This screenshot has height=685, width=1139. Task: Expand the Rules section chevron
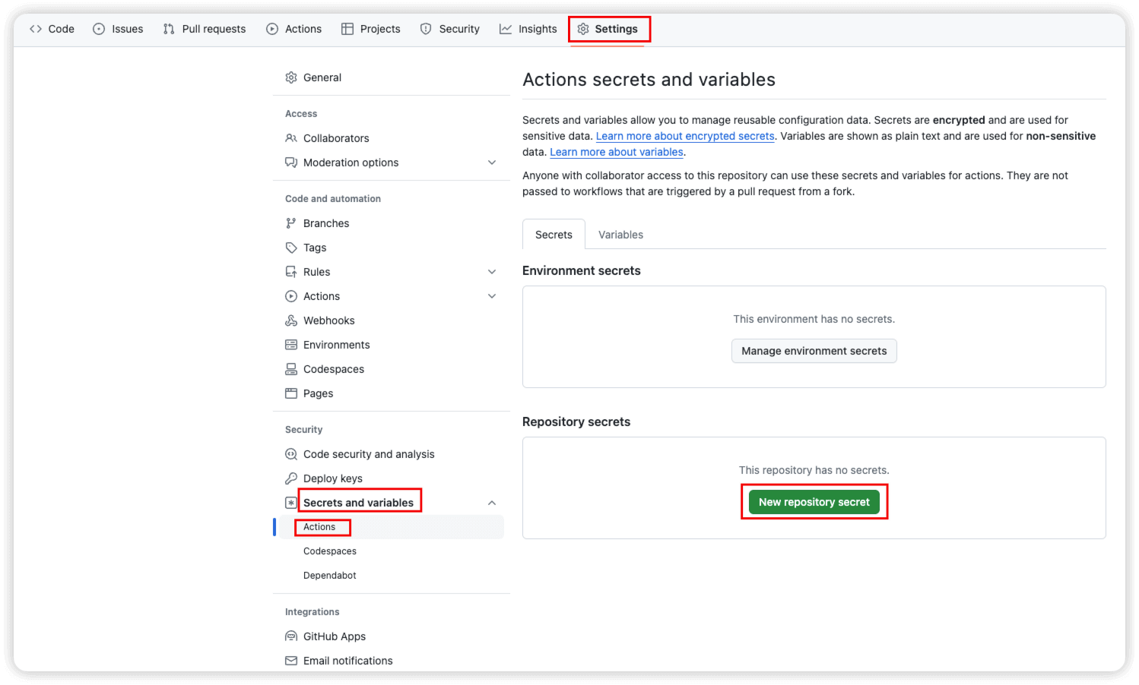[492, 272]
